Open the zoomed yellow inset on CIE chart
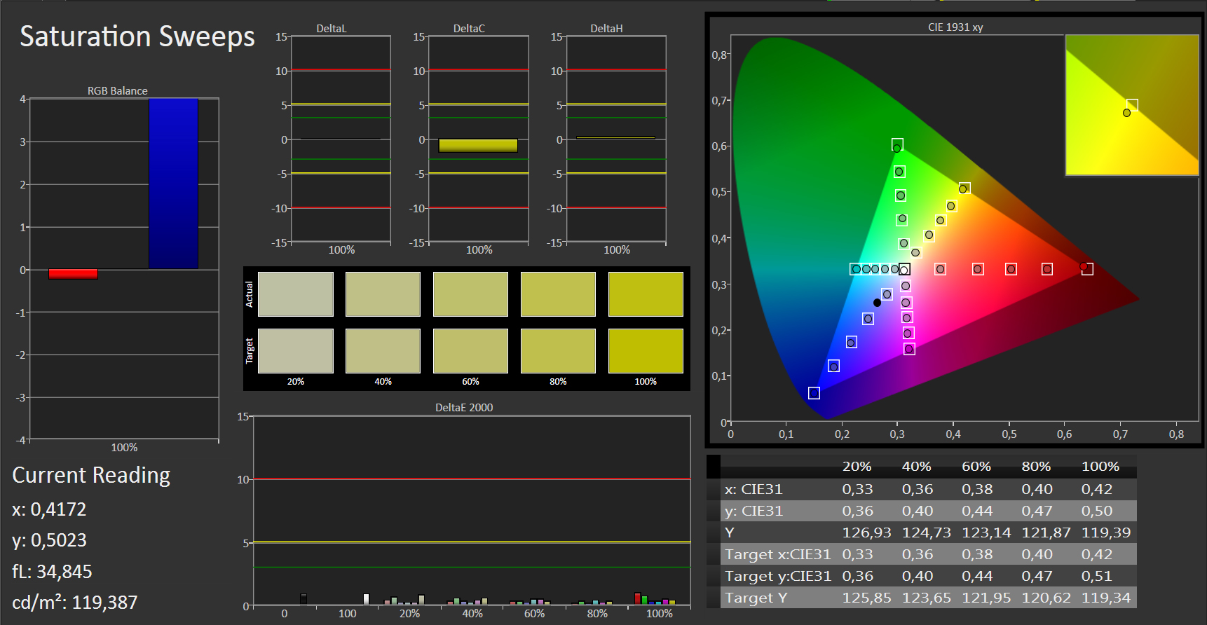This screenshot has width=1207, height=625. (x=1131, y=105)
